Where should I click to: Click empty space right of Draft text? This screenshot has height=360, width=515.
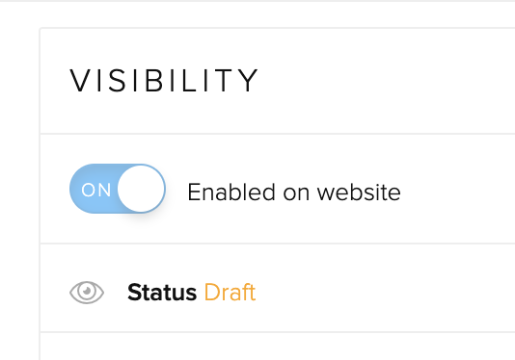point(384,292)
